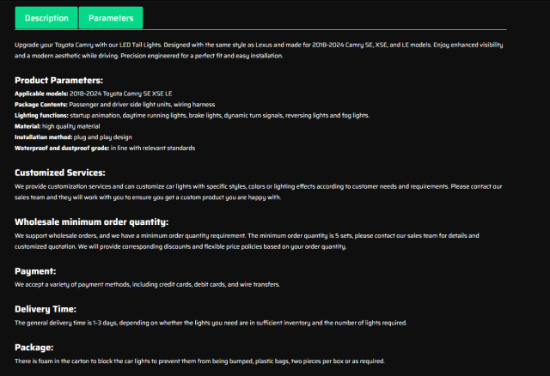Click the paragraph about wholesale orders
The width and height of the screenshot is (550, 376).
click(258, 240)
